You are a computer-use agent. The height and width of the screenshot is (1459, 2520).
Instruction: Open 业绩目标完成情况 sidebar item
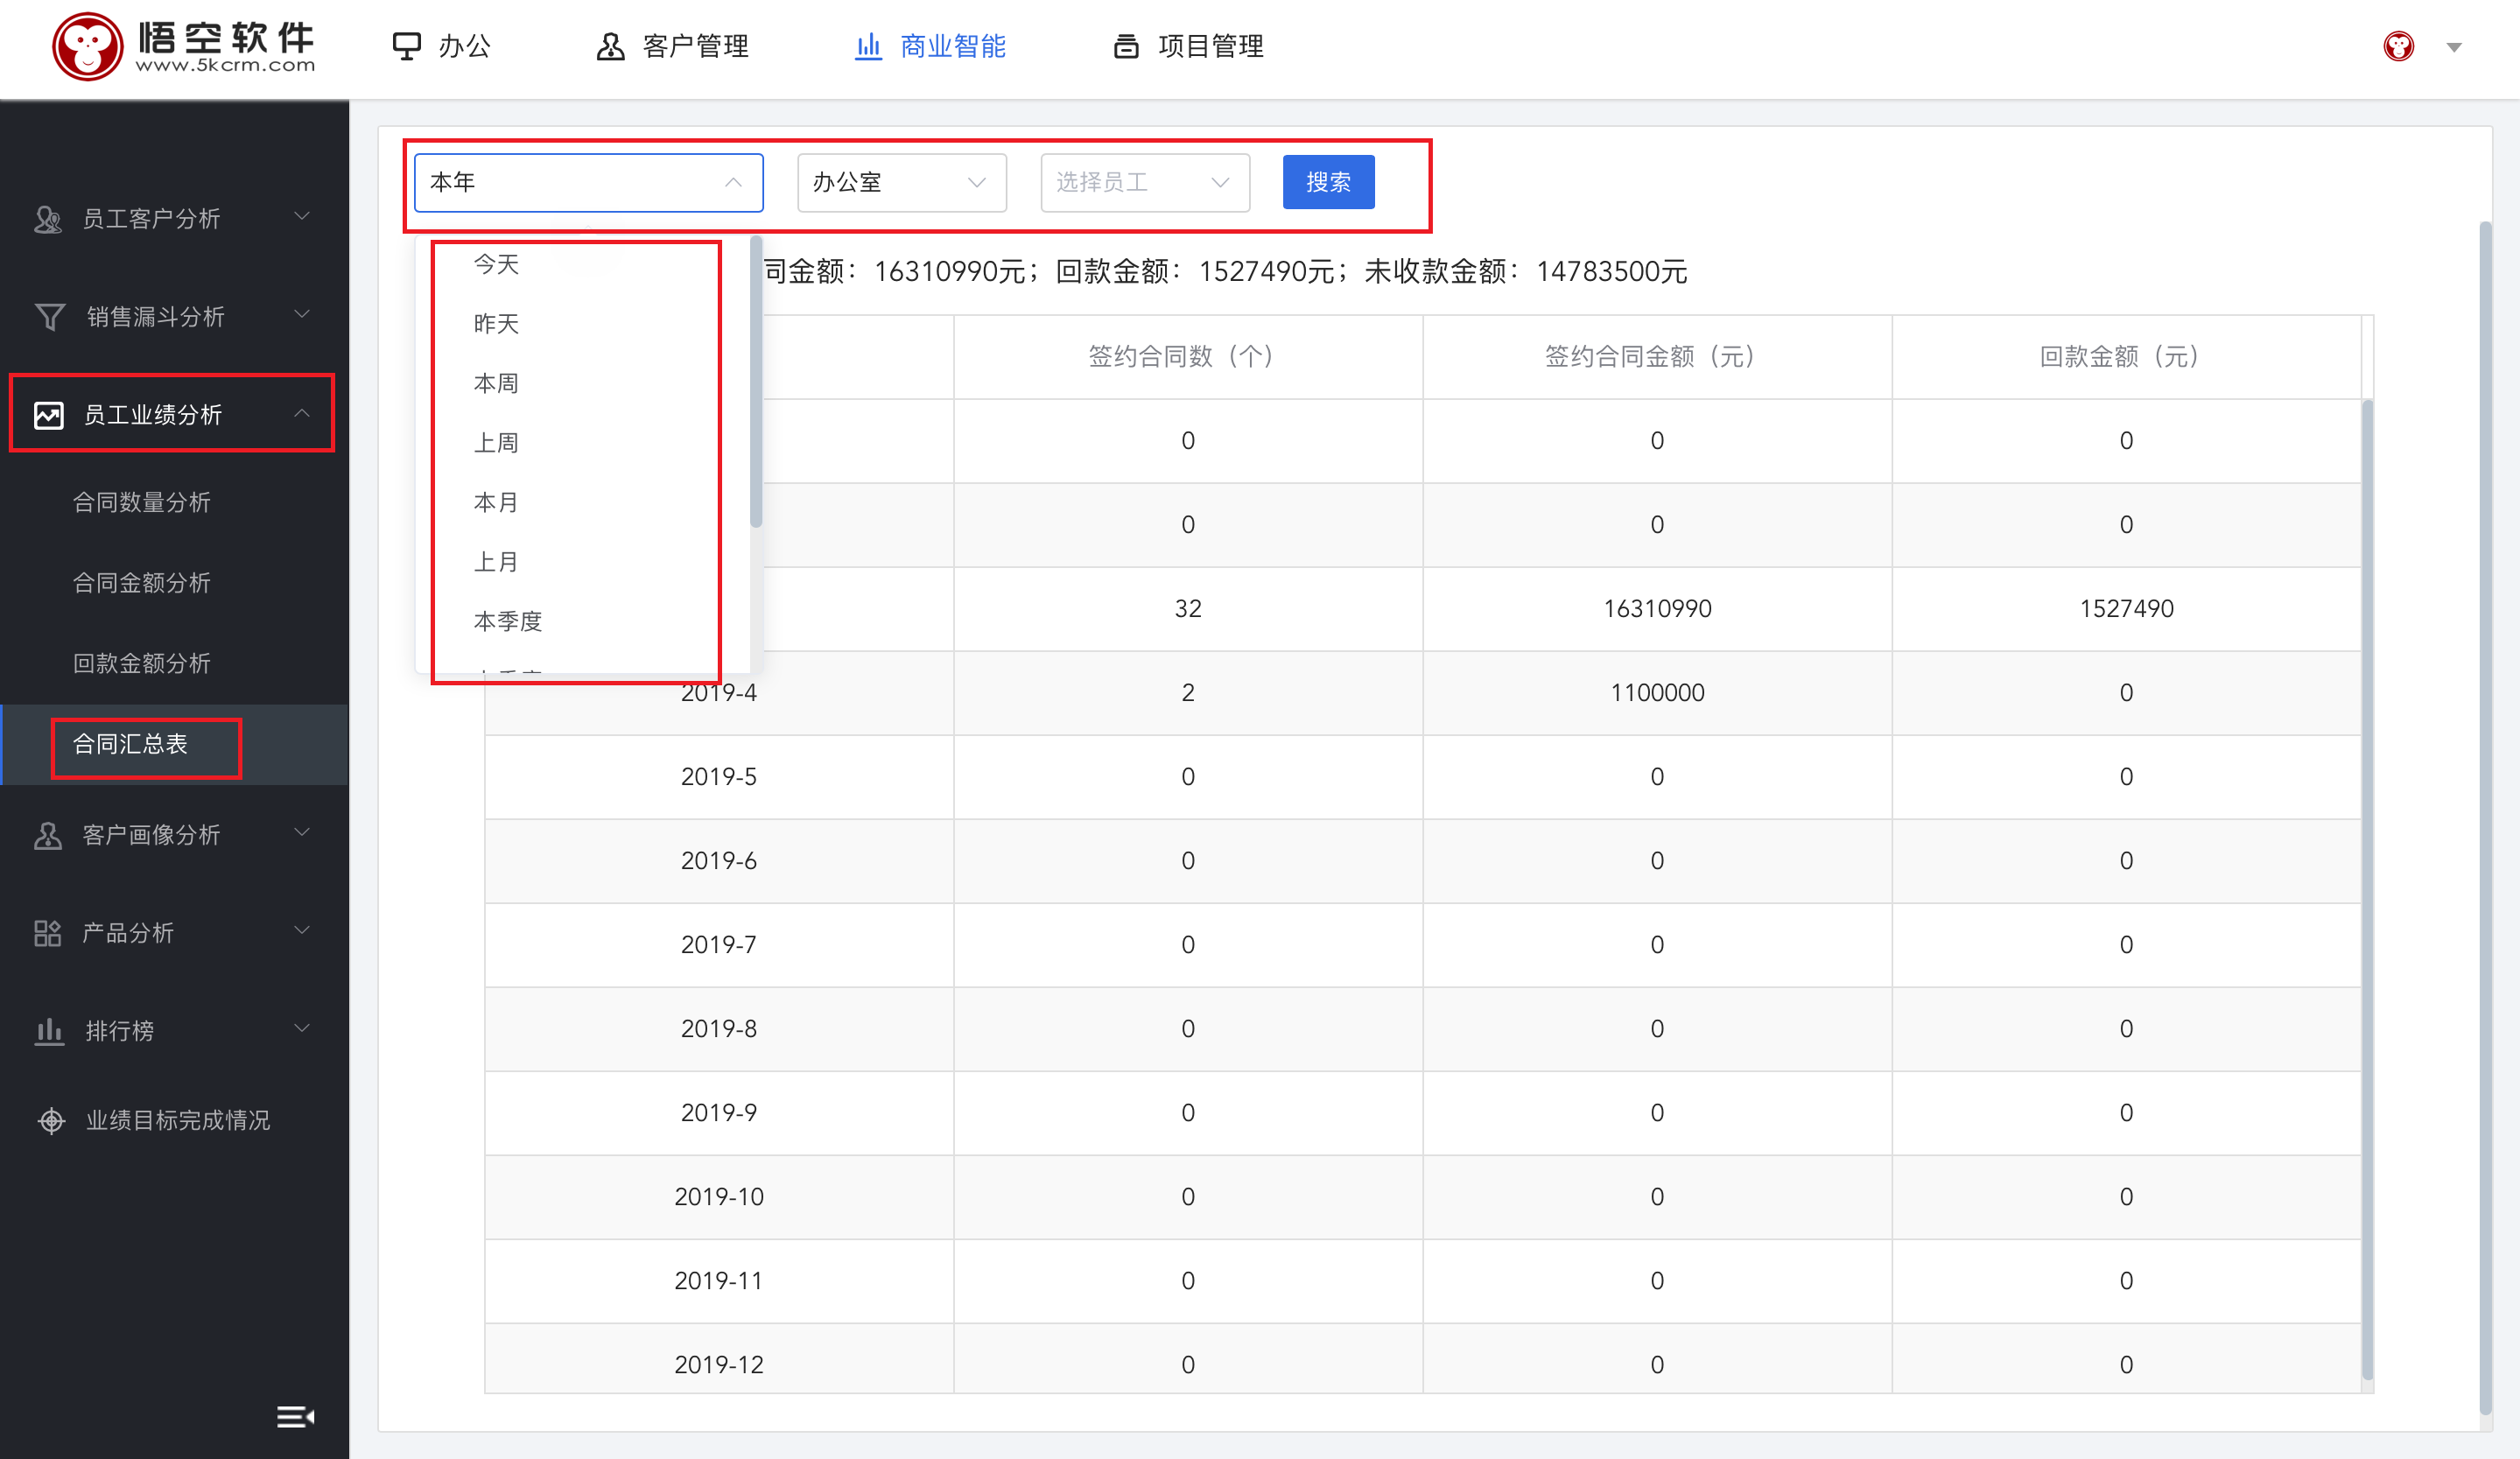174,1120
